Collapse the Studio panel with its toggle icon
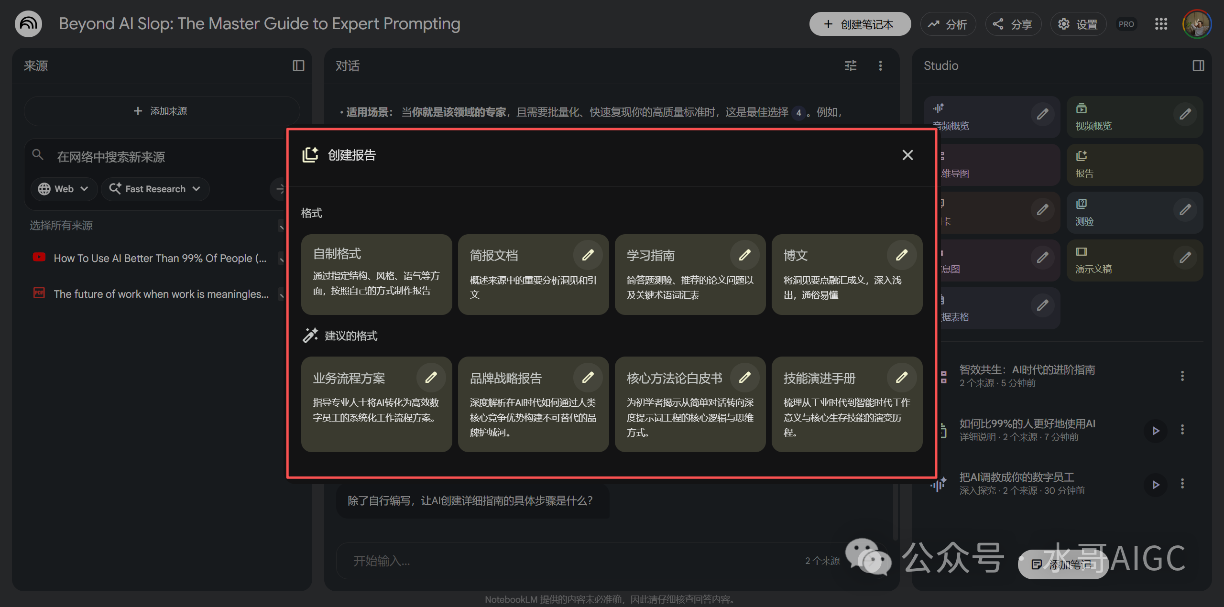1224x607 pixels. tap(1198, 65)
